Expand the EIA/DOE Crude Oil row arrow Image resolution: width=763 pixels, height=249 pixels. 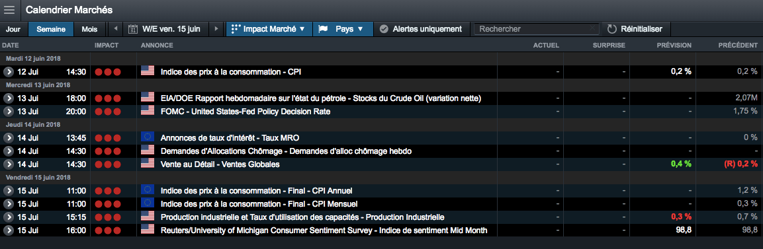(x=8, y=98)
